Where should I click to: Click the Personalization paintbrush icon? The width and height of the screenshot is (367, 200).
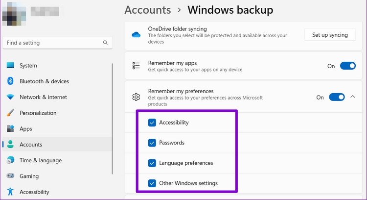tap(10, 113)
